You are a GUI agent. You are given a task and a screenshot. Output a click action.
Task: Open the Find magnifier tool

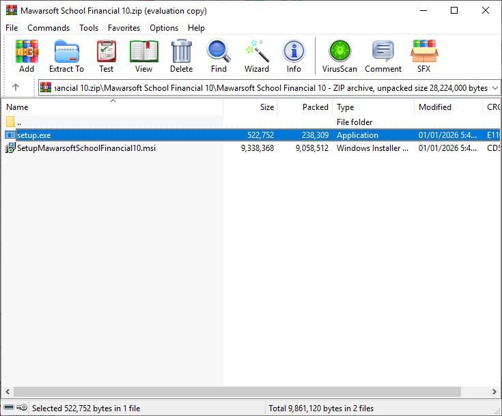coord(219,56)
